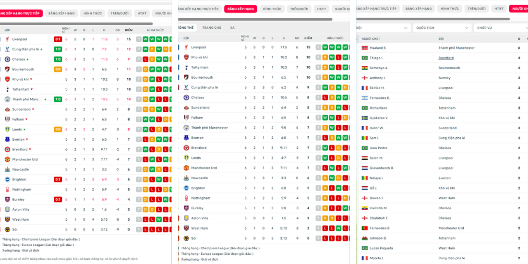The image size is (528, 264).
Task: Open the underlined Brentford team link
Action: 446,58
